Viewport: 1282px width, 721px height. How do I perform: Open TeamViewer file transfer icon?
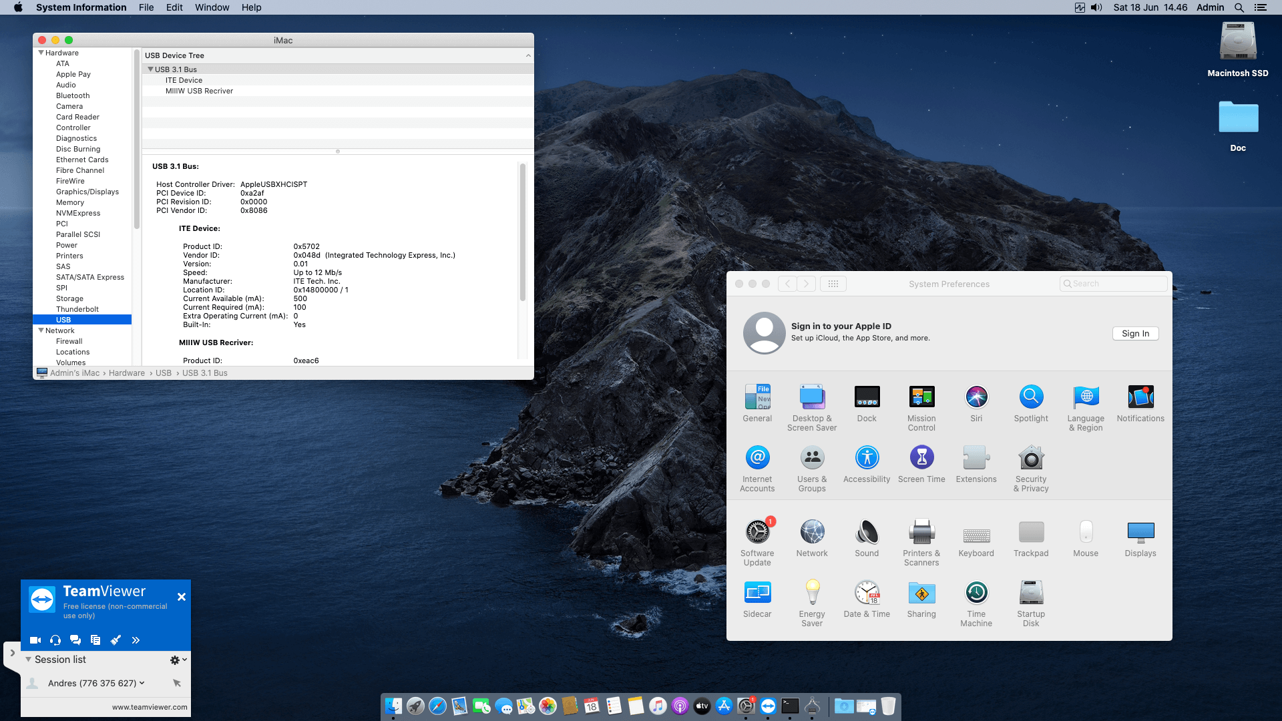tap(95, 640)
